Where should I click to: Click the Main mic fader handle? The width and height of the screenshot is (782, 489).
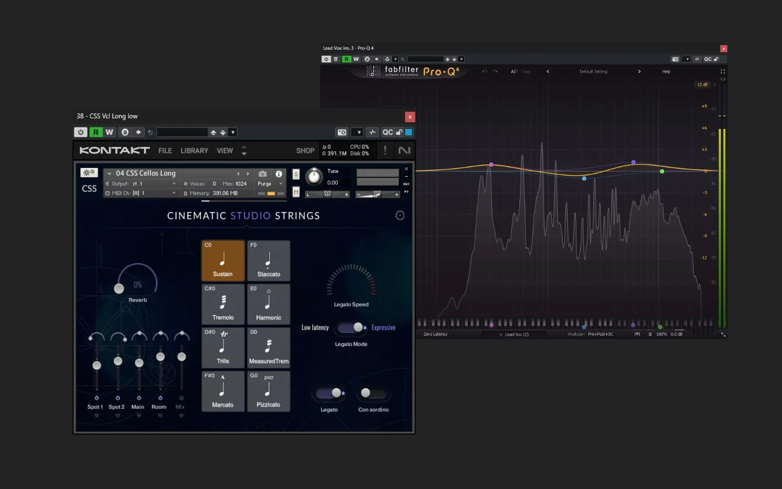pyautogui.click(x=139, y=363)
